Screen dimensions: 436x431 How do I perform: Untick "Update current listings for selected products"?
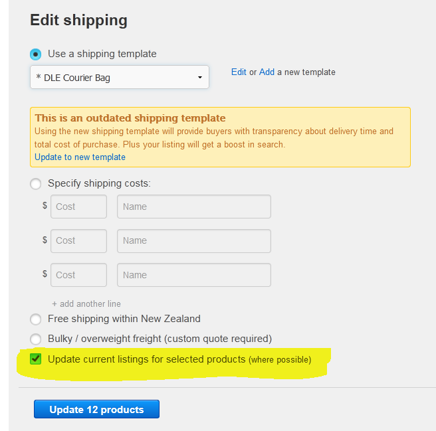tap(36, 359)
